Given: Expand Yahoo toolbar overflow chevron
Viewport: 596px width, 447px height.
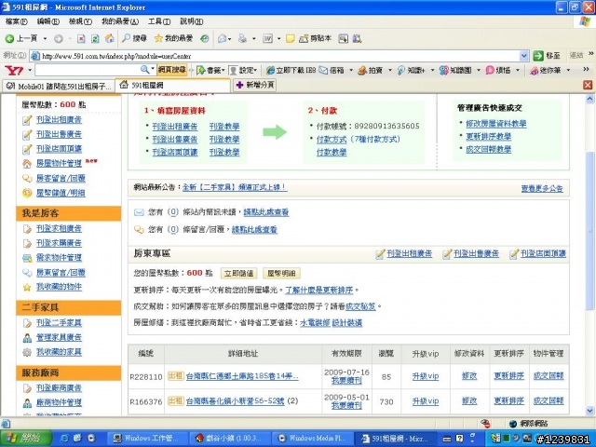Looking at the screenshot, I should (586, 69).
